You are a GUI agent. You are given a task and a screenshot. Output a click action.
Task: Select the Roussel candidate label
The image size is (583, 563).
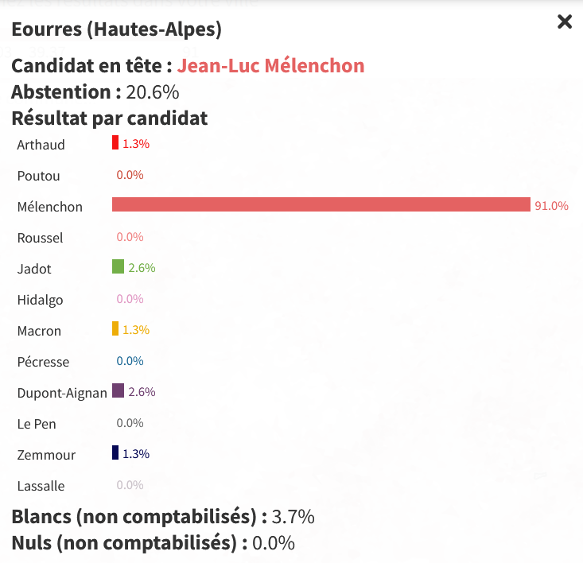[x=40, y=238]
